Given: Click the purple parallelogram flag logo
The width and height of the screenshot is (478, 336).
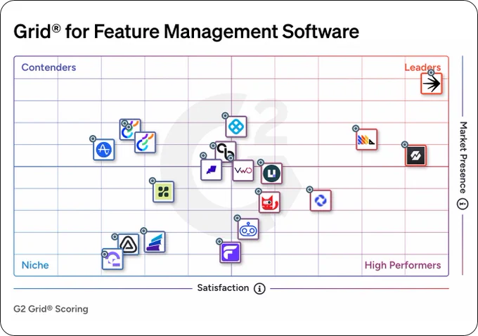Looking at the screenshot, I should (x=212, y=170).
